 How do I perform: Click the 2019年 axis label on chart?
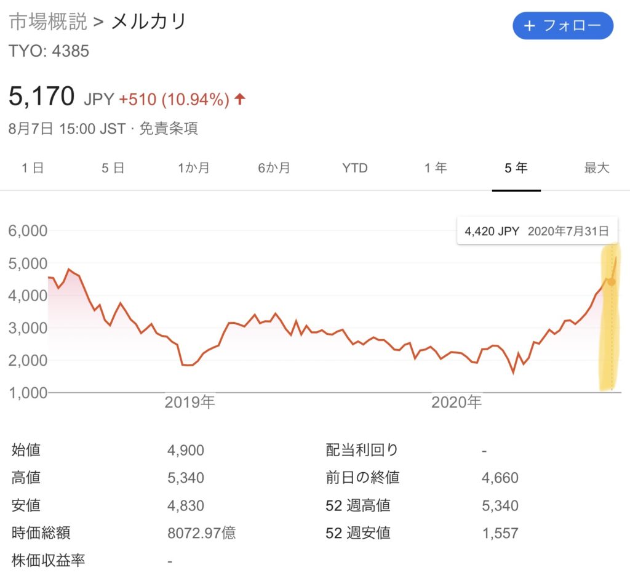pyautogui.click(x=190, y=403)
